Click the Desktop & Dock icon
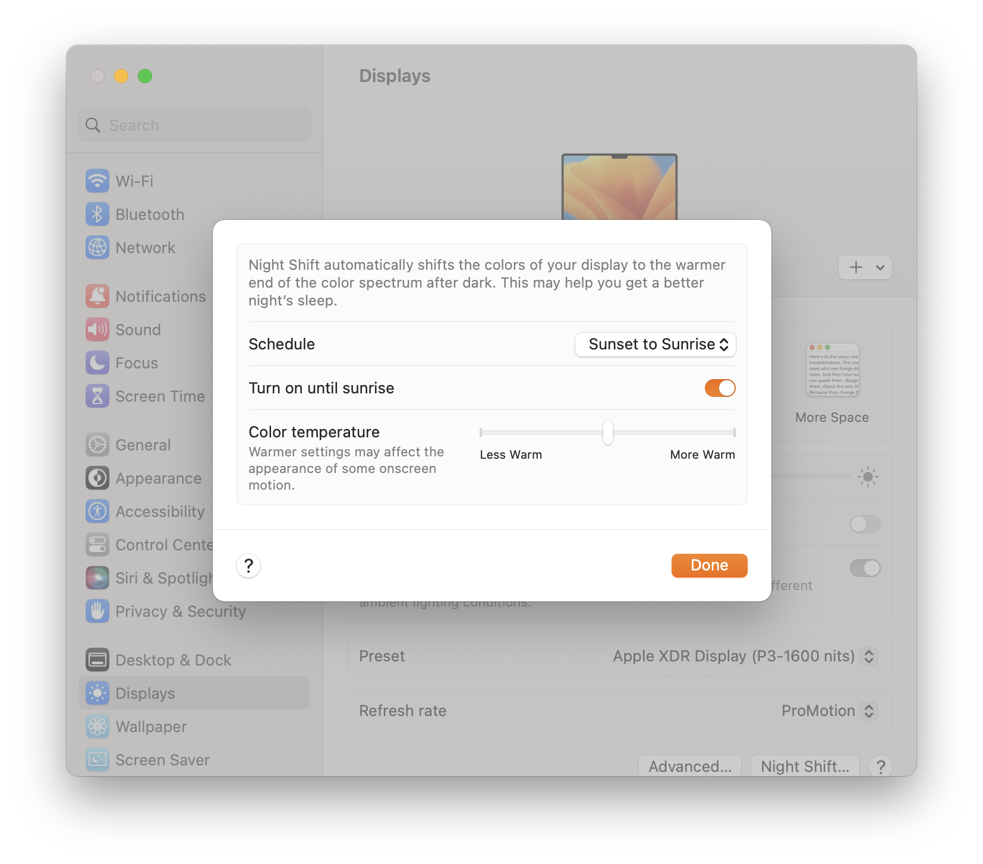The width and height of the screenshot is (983, 864). pyautogui.click(x=97, y=660)
